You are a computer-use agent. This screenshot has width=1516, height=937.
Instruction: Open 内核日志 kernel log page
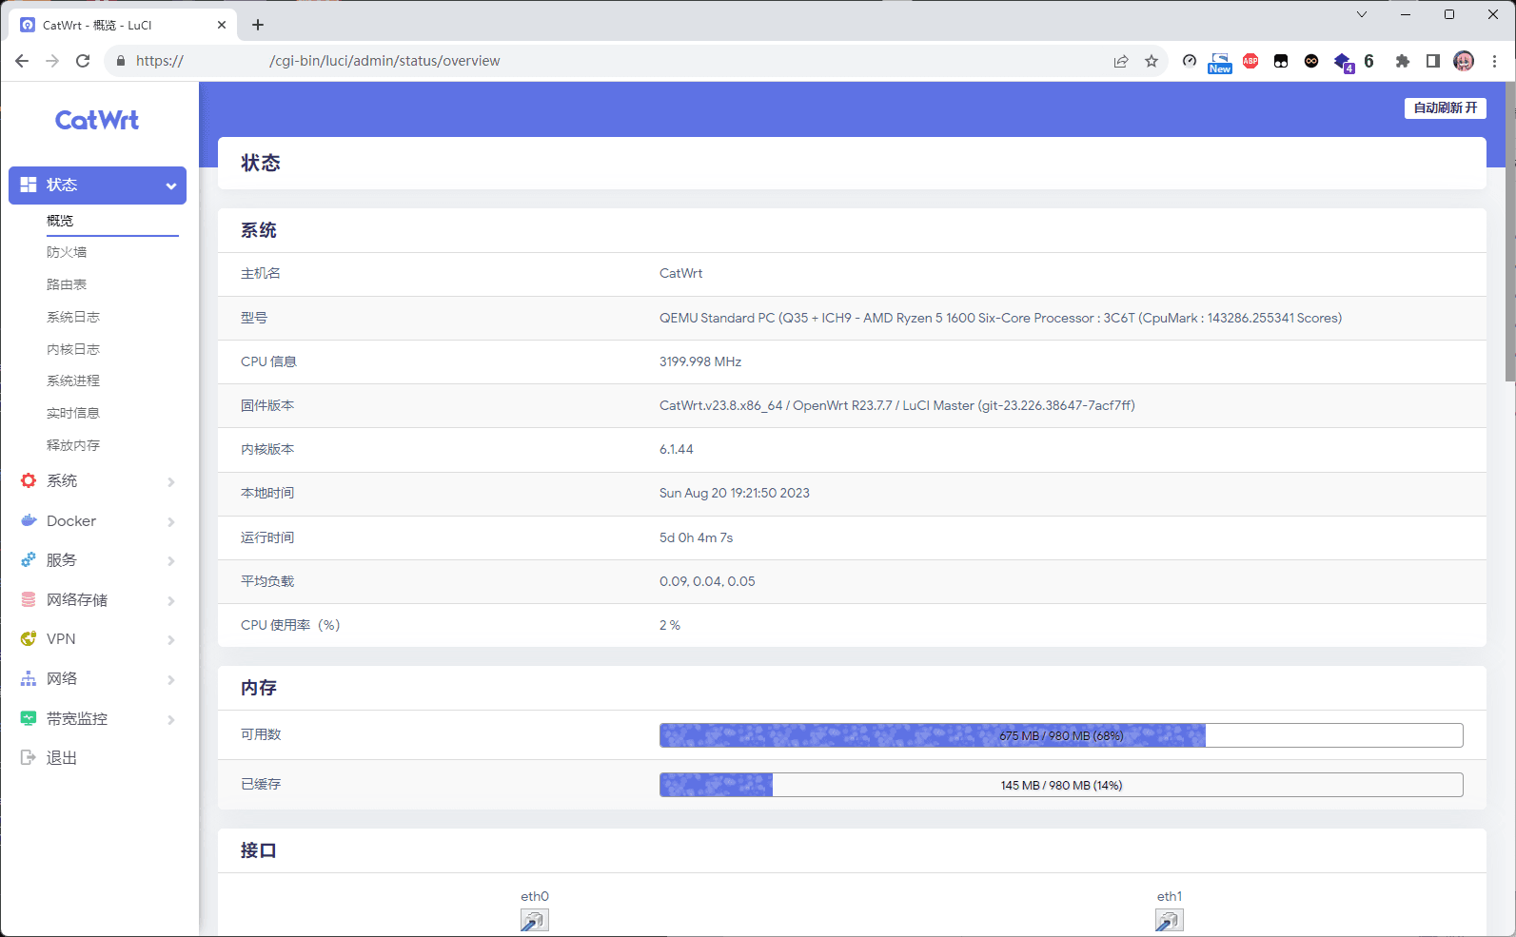point(73,349)
